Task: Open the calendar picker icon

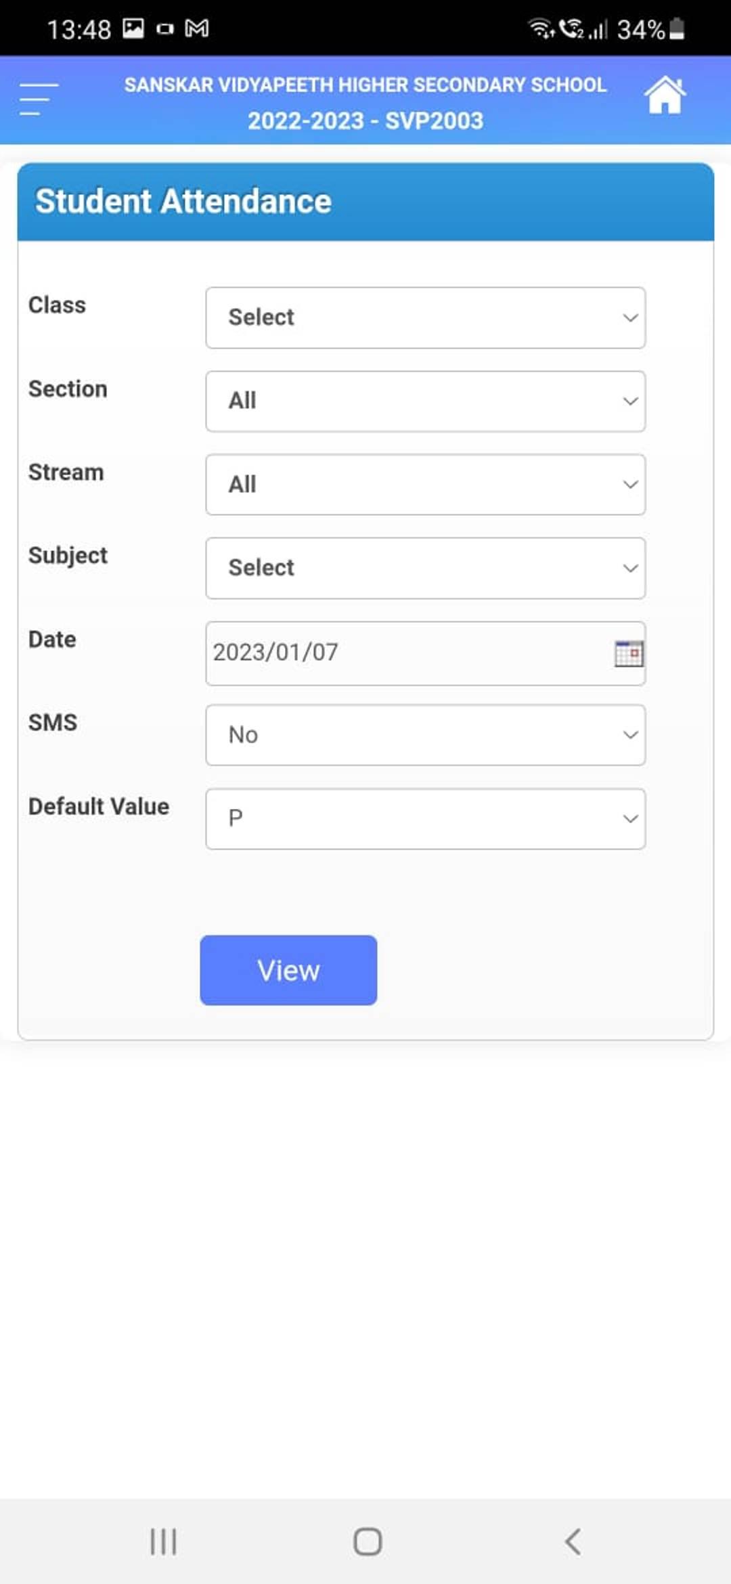Action: [x=629, y=653]
